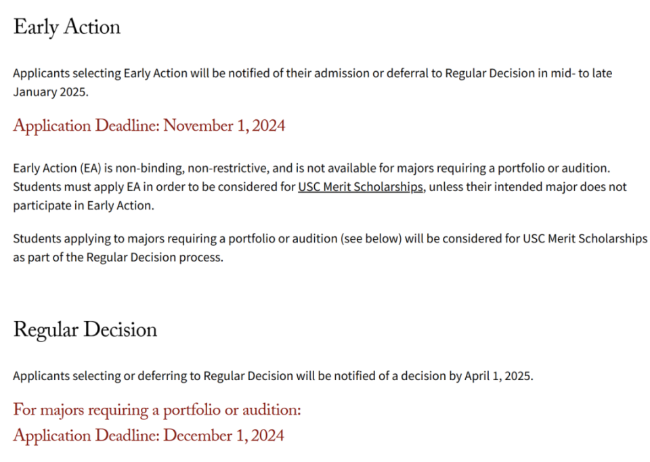Click the December 1, 2024 deadline date

pos(224,436)
